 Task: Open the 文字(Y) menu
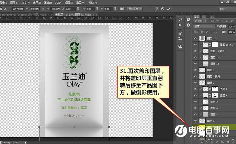tap(26, 3)
